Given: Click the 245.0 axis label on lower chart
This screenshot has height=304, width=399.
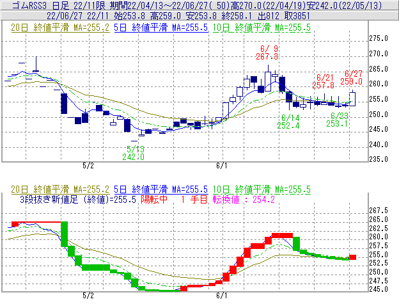Looking at the screenshot, I should click(x=379, y=289).
